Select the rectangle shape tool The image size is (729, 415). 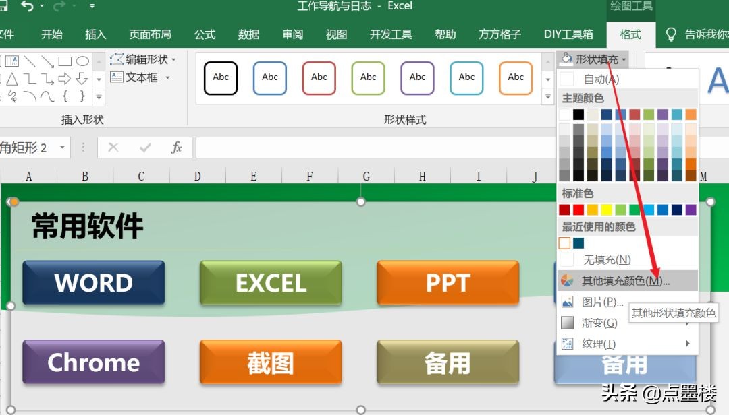point(65,61)
